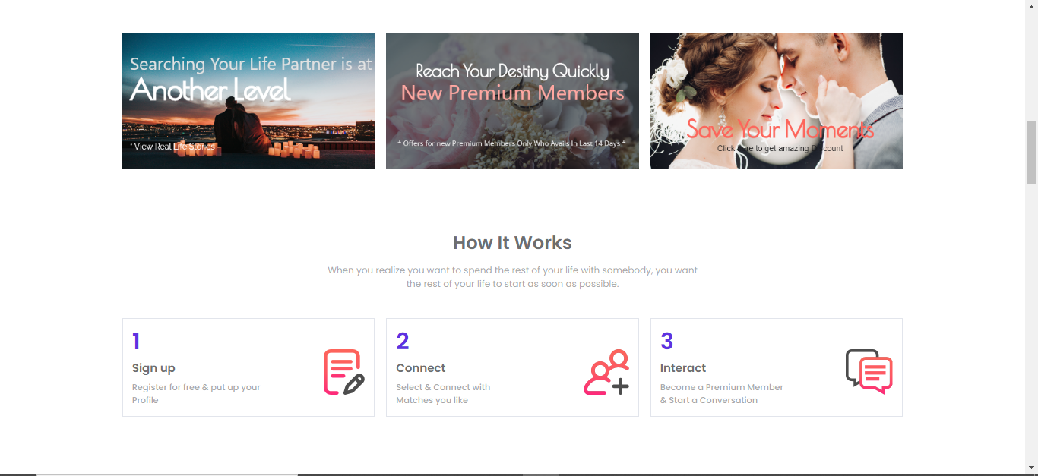Click "Become a Premium Member" description text
The width and height of the screenshot is (1038, 476).
(721, 387)
